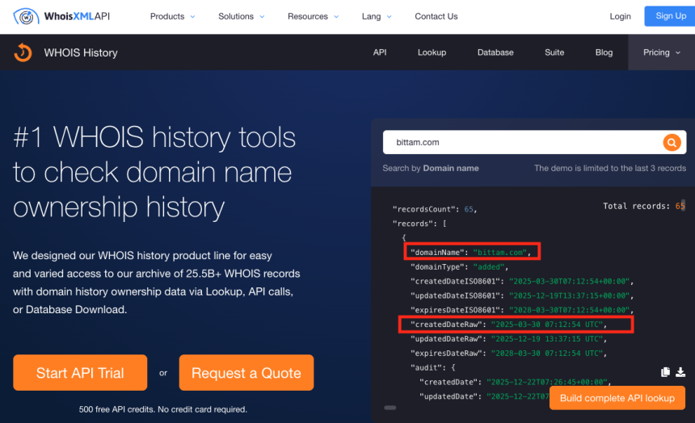Screen dimensions: 695x423
Task: Click the Sign Up button
Action: point(670,16)
